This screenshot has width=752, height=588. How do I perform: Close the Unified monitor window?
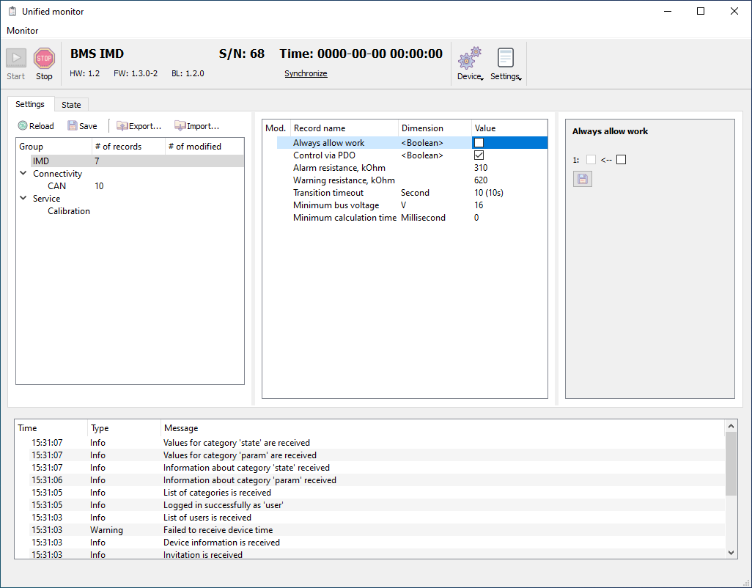point(734,11)
